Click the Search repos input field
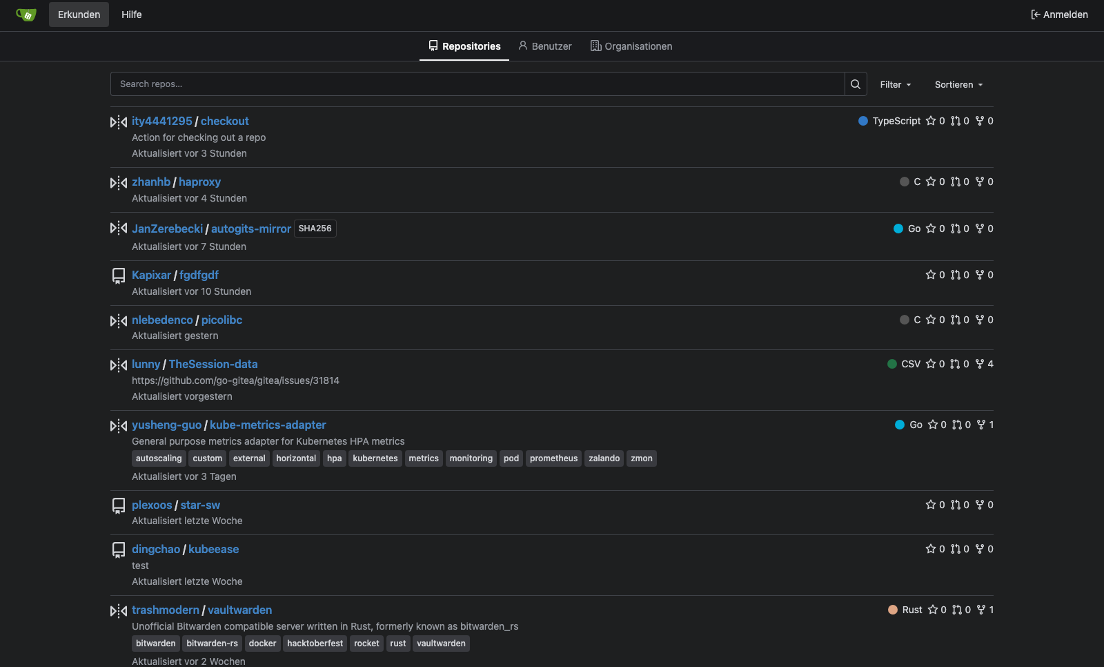Viewport: 1104px width, 667px height. [x=477, y=84]
